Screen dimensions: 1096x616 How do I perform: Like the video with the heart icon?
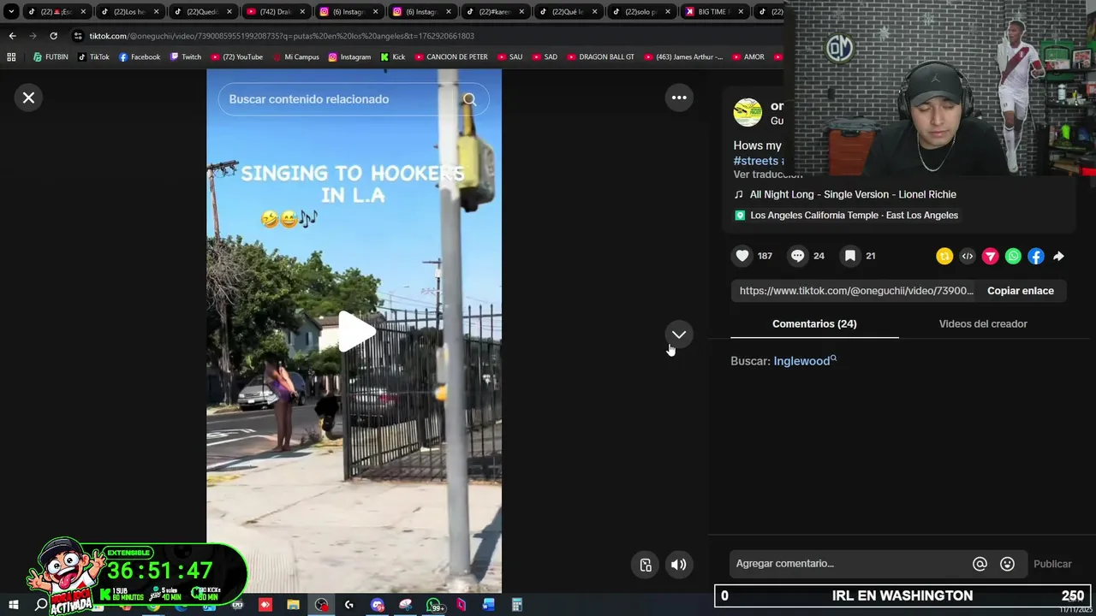pos(742,256)
